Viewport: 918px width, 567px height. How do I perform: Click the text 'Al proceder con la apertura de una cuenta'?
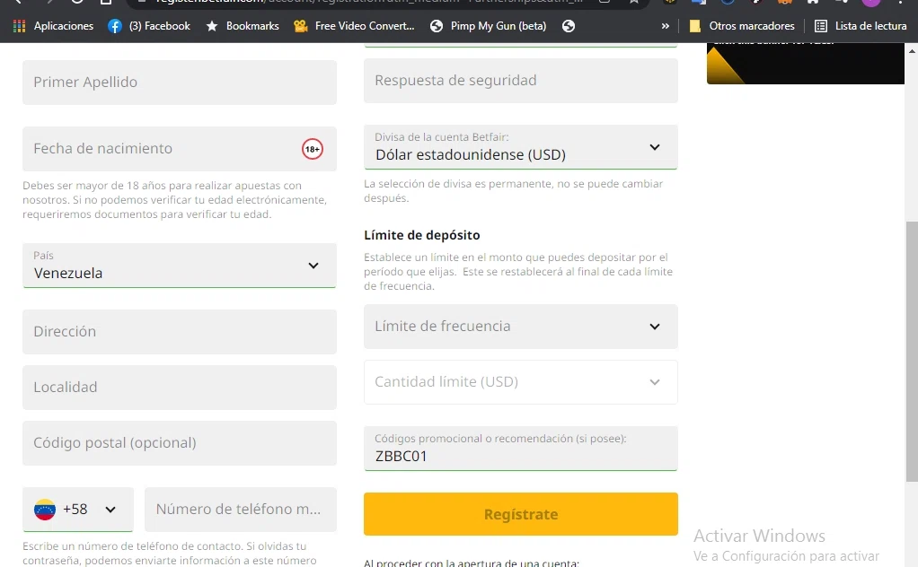pos(472,563)
